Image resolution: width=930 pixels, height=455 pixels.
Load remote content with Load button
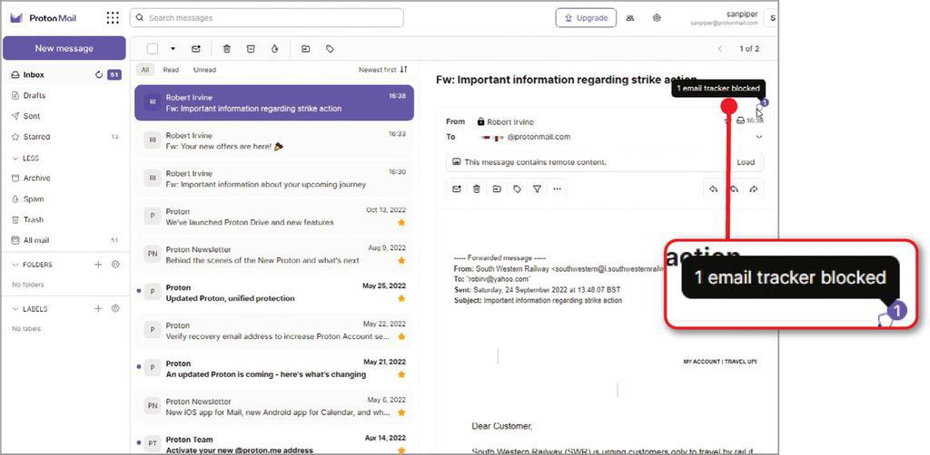tap(746, 162)
